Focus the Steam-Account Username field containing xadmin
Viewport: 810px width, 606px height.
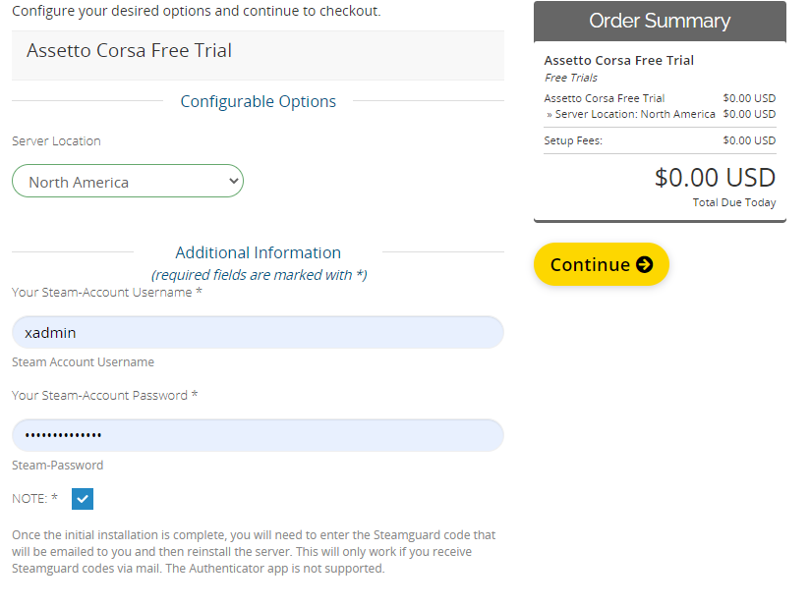tap(258, 332)
